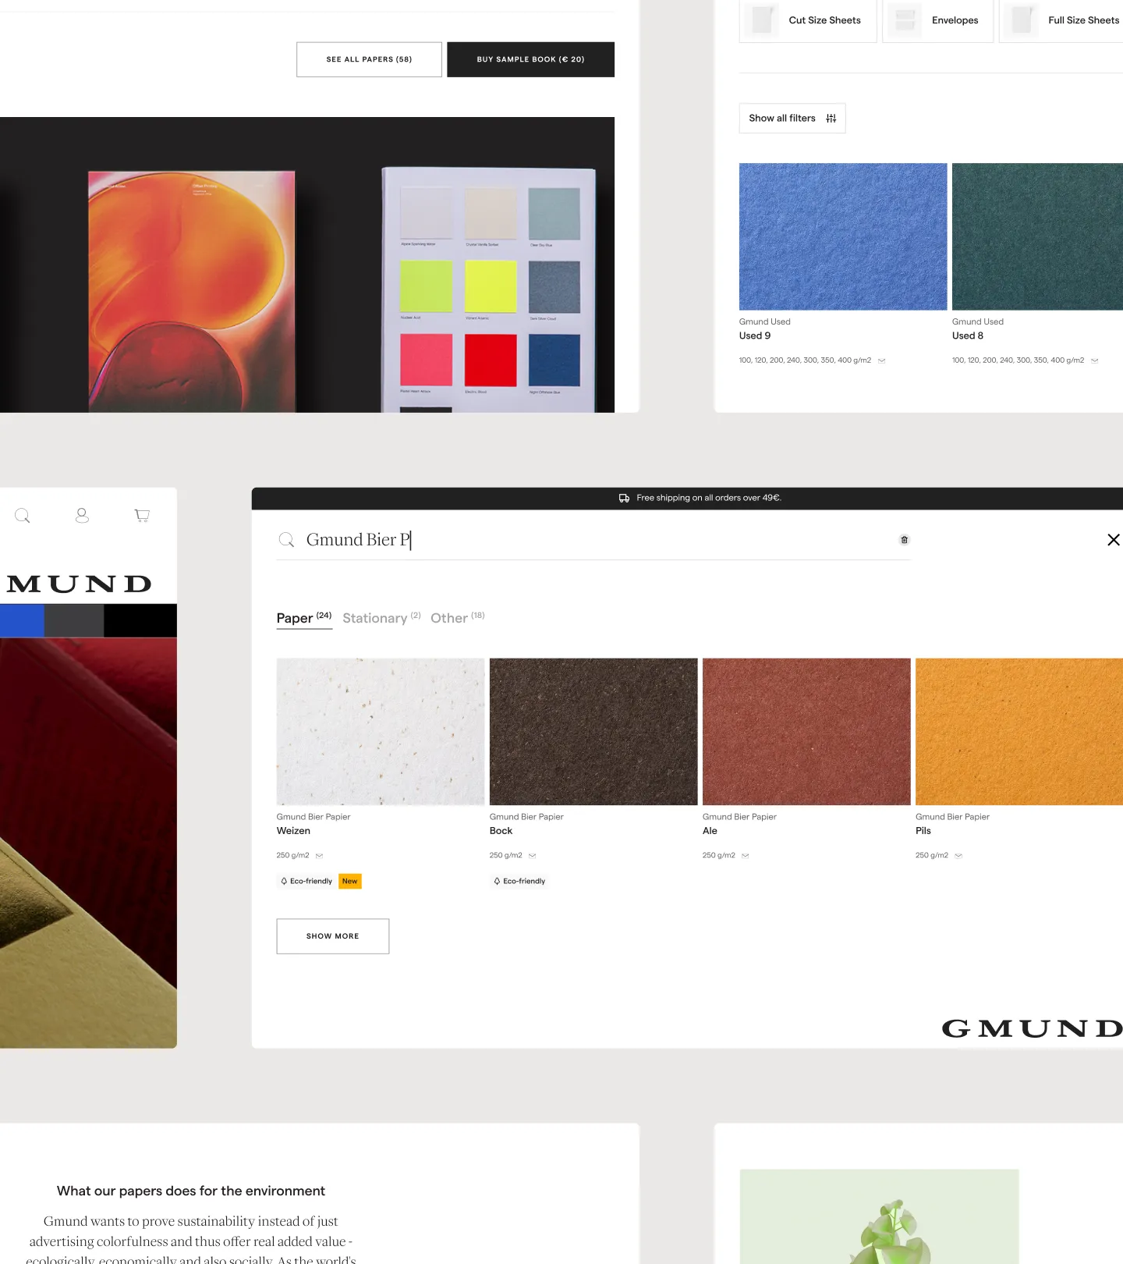The height and width of the screenshot is (1264, 1123).
Task: Select the blue color block under MUND logo
Action: click(x=22, y=621)
